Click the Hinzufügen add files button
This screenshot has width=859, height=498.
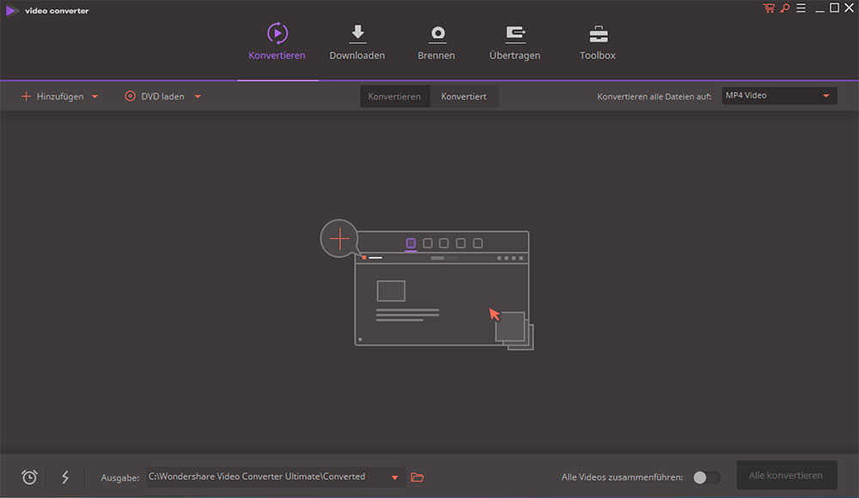point(52,96)
